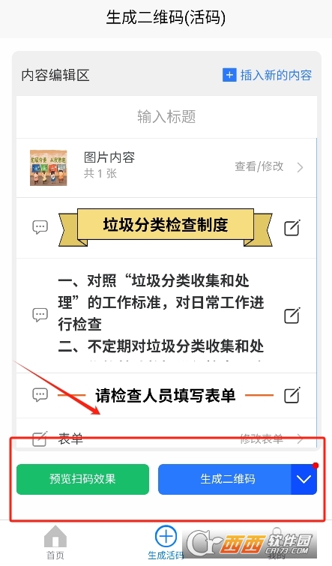Switch to the 生成活码 tab
This screenshot has width=332, height=566.
(166, 543)
